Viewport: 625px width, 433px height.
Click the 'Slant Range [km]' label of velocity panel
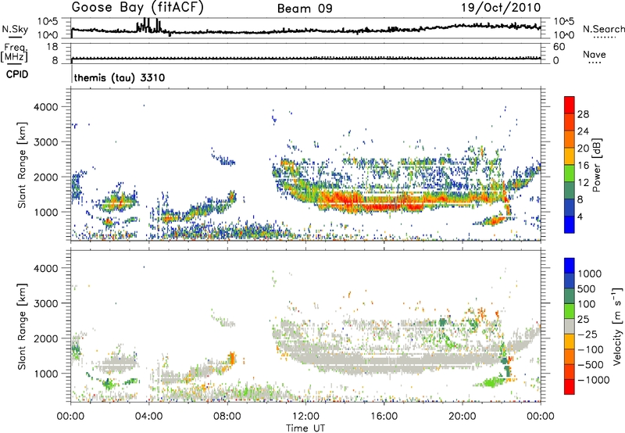click(x=22, y=326)
